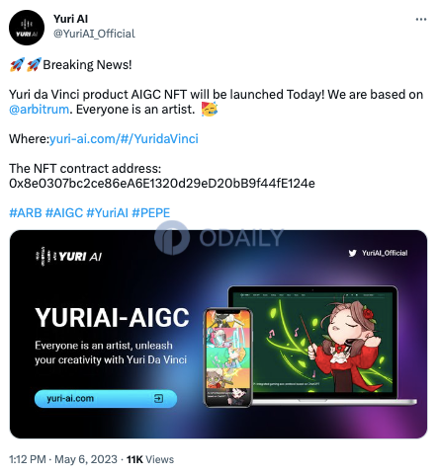This screenshot has width=439, height=476.
Task: Open the @arbitrum mention link
Action: tap(40, 110)
